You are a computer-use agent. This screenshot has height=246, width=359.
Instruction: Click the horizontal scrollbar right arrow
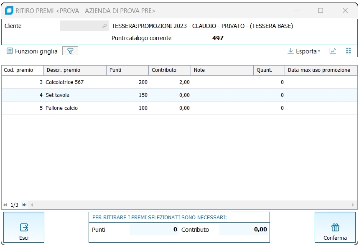click(x=353, y=205)
